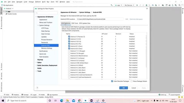Screen dimensions: 184x103
Task: Click the Edit SDK location link
Action: pos(127,19)
